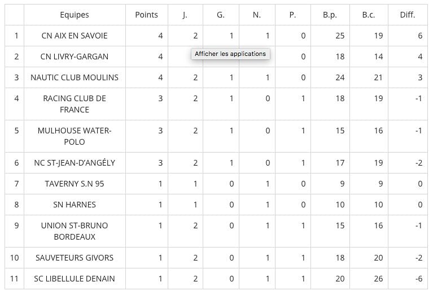Select team CN LIVRY-GARGAN
This screenshot has width=433, height=295.
coord(75,57)
